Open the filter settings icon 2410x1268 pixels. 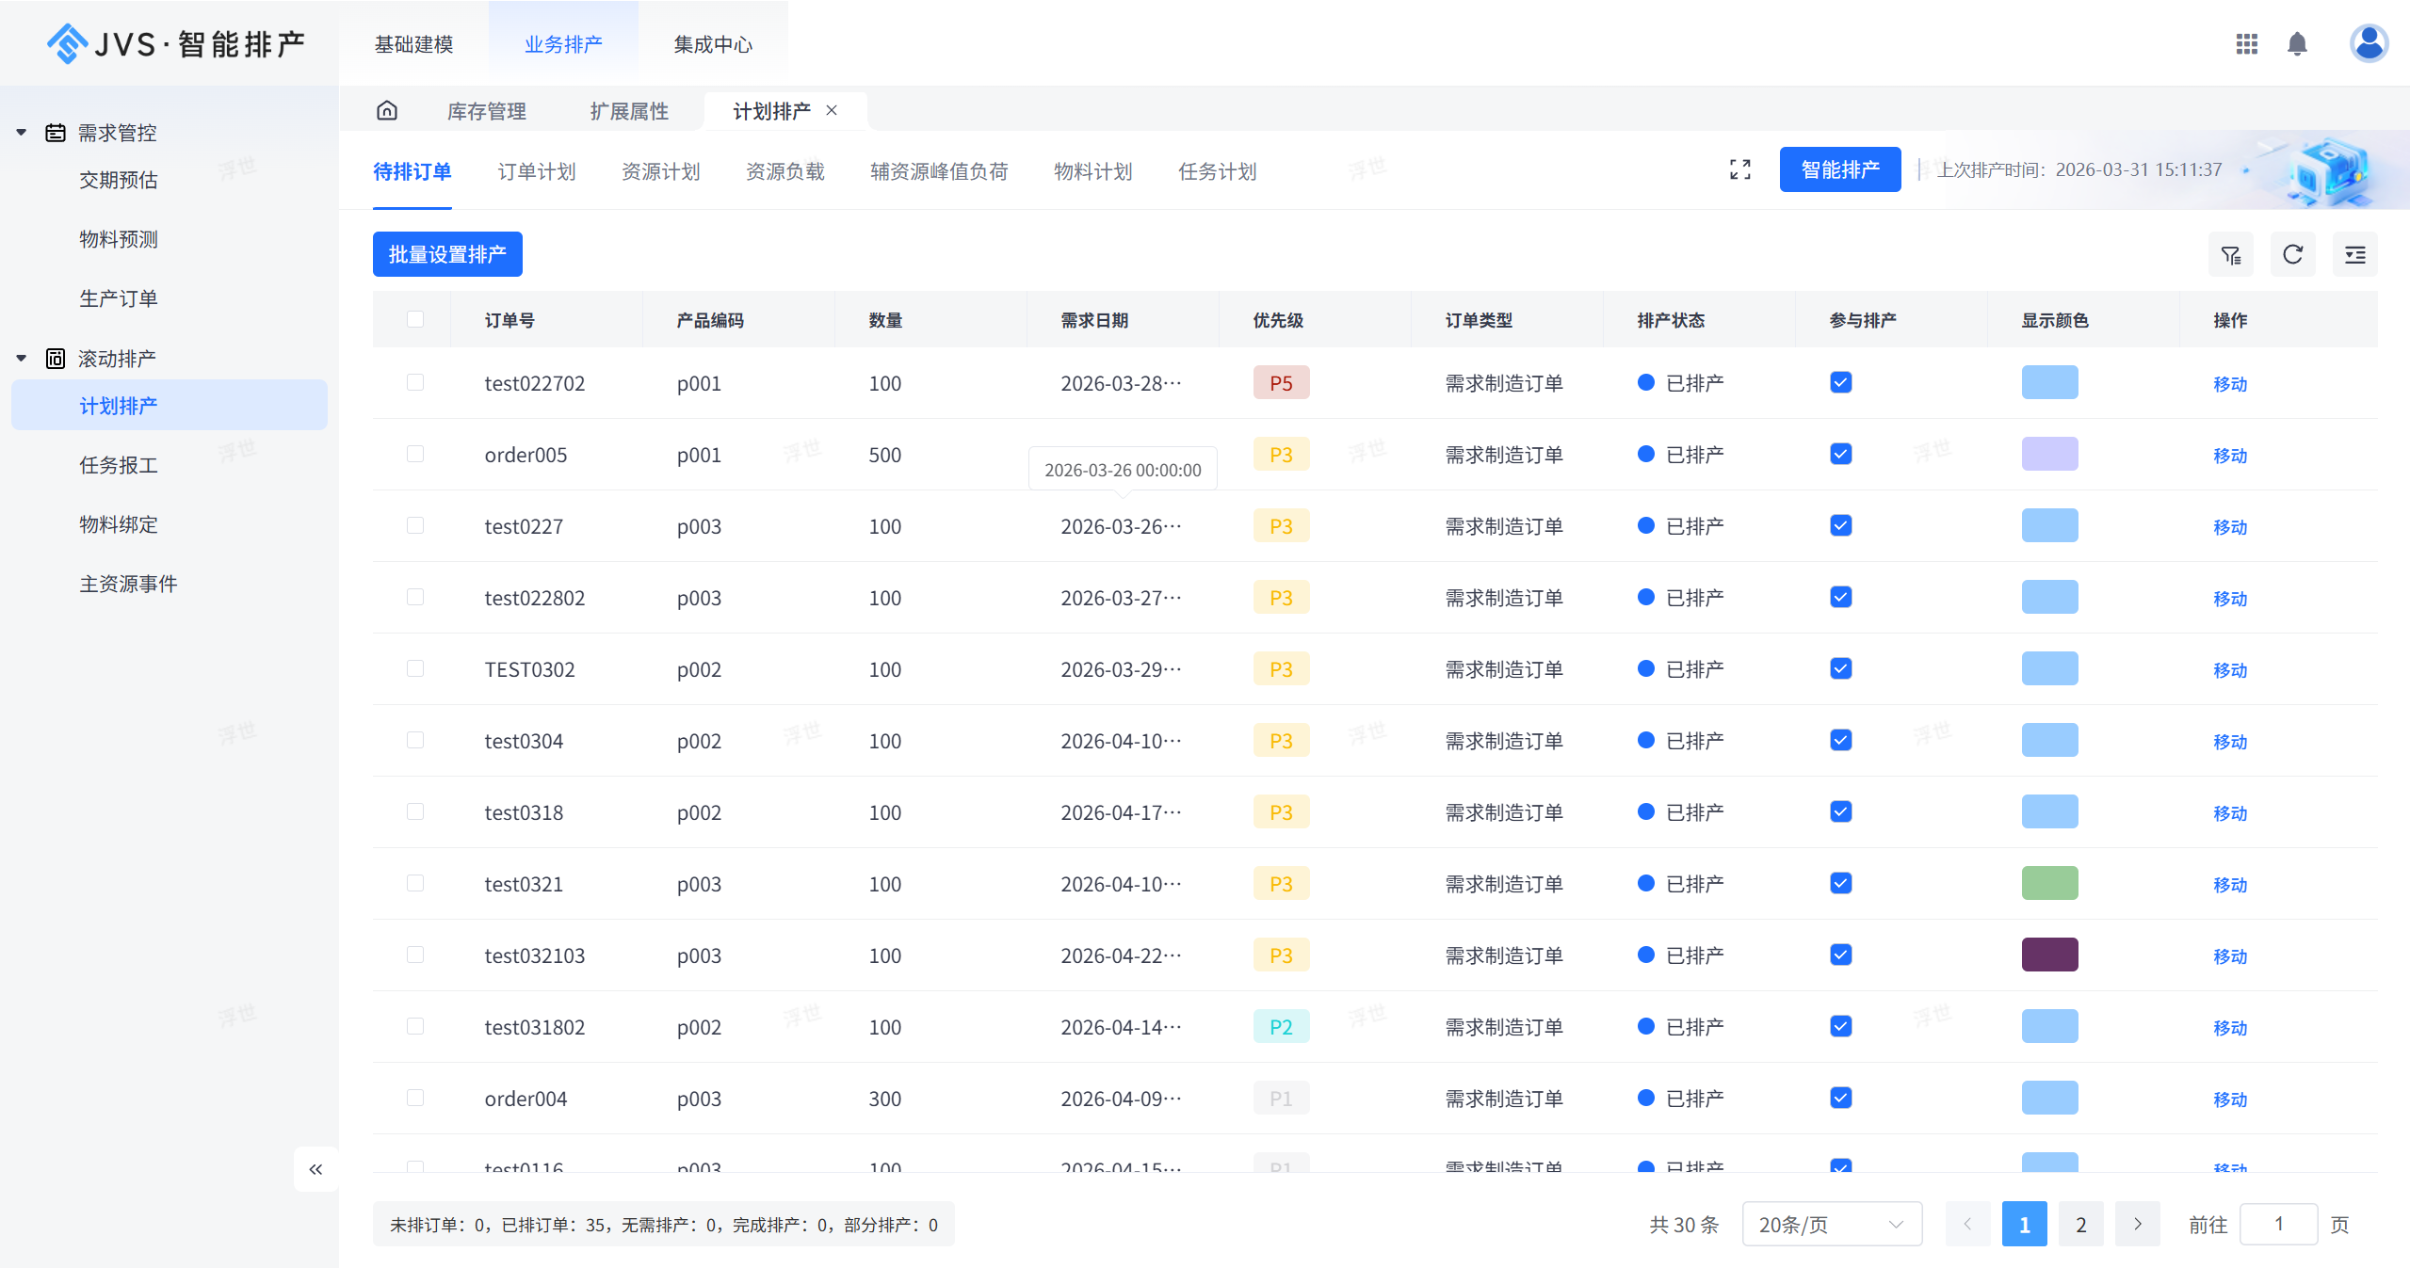point(2230,255)
